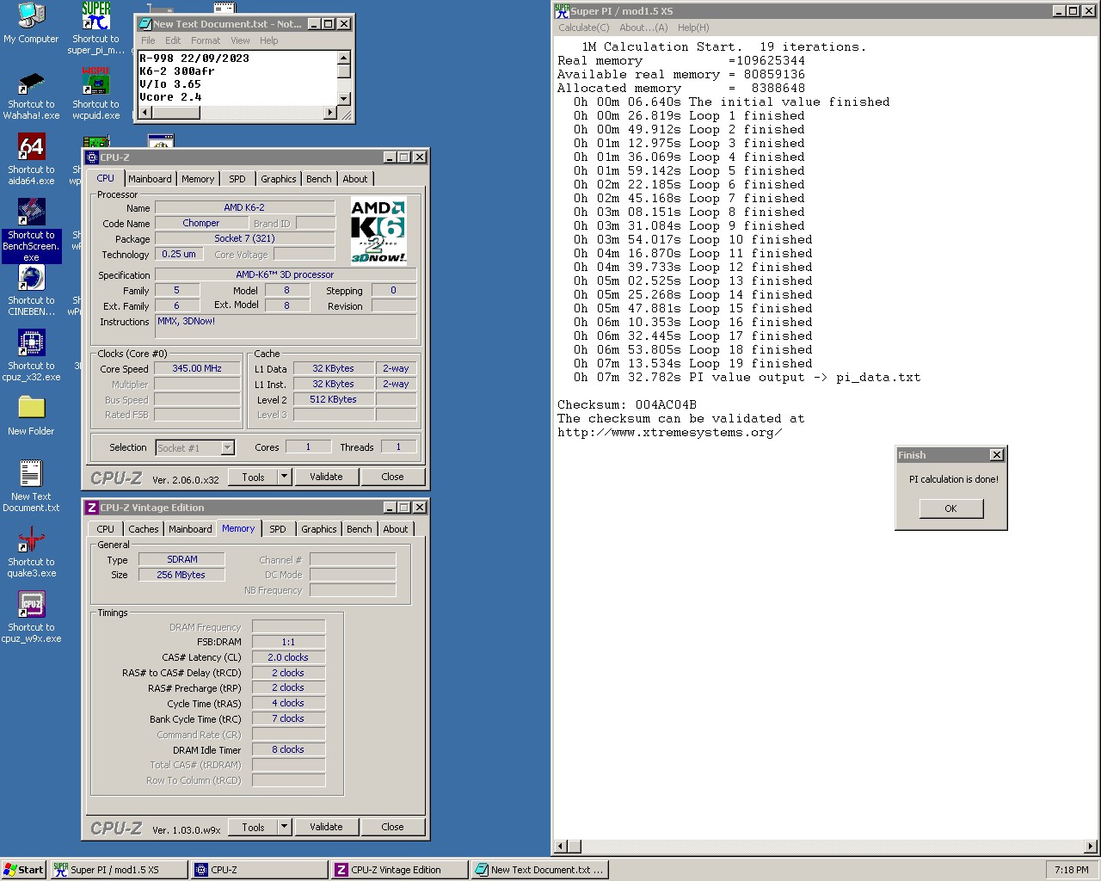Click the Core Speed 345.00 MHz field

point(197,368)
